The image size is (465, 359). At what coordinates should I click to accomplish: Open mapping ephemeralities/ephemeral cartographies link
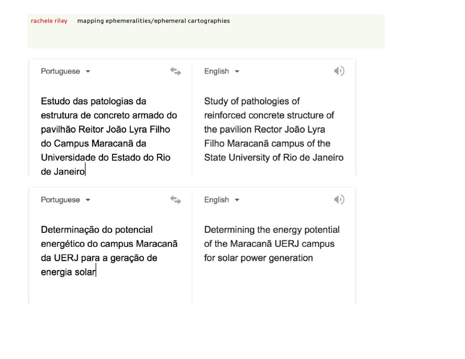pos(153,21)
